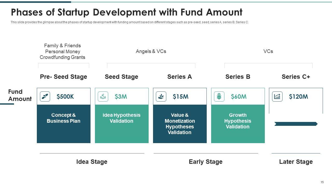Click the Early Stage label

(x=206, y=162)
